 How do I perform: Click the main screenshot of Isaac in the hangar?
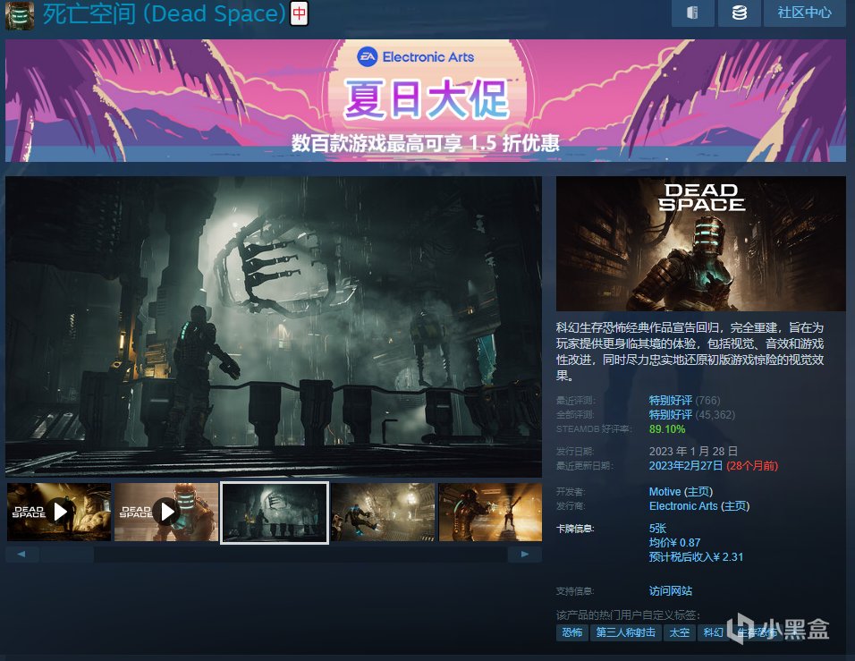tap(274, 326)
